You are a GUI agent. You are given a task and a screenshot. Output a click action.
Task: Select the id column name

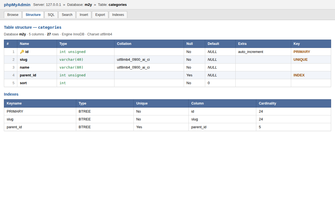click(27, 52)
